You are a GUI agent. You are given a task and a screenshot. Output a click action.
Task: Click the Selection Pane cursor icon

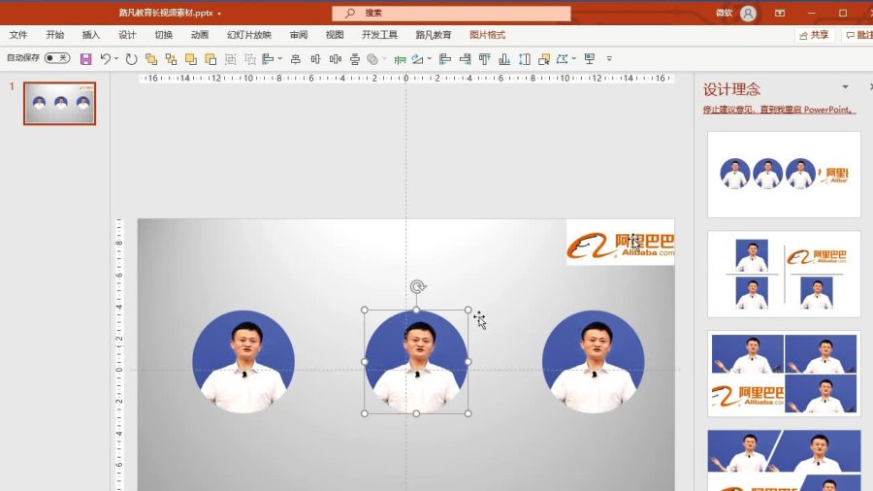coord(544,59)
